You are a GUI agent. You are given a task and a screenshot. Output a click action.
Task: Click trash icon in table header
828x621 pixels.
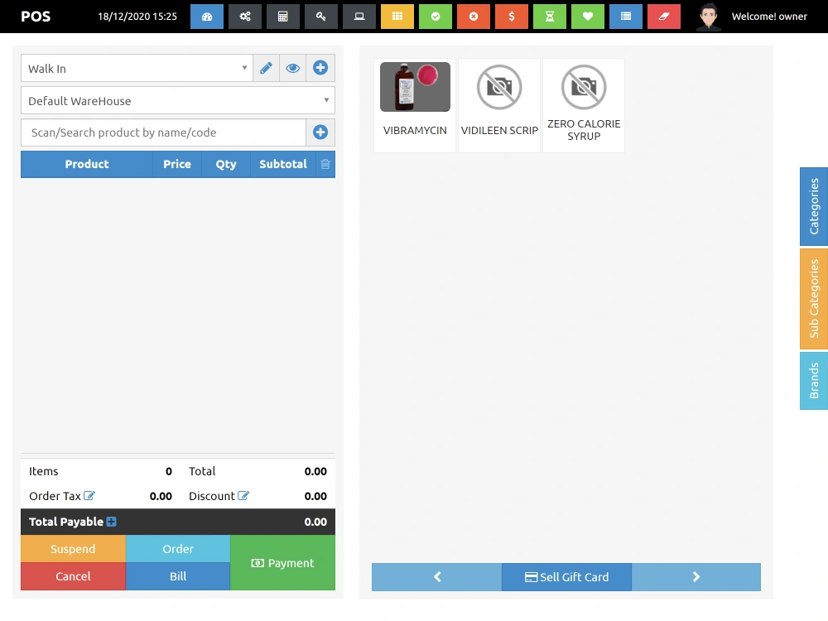pyautogui.click(x=325, y=164)
